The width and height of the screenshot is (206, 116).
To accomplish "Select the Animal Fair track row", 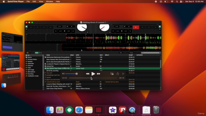I will pos(102,66).
